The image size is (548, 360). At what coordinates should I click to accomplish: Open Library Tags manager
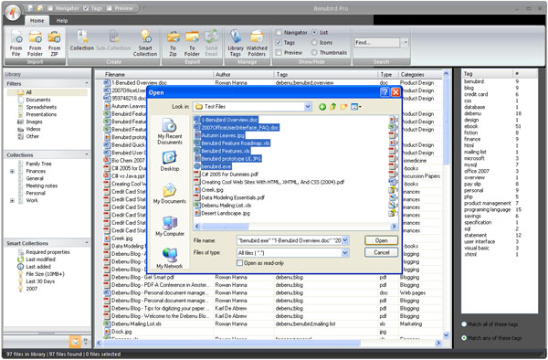pos(236,43)
